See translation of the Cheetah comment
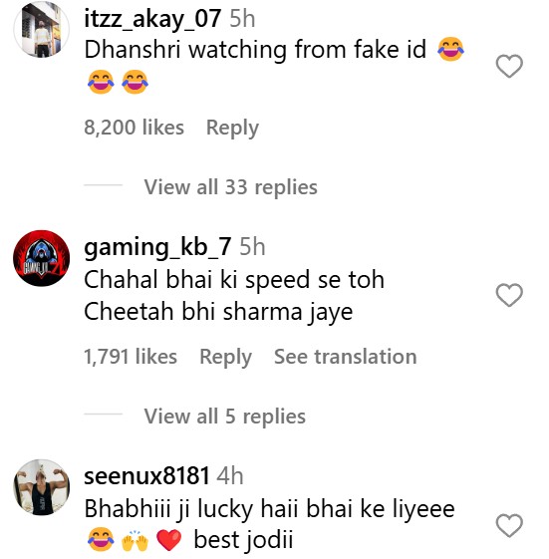Viewport: 549px width, 559px height. [x=346, y=357]
